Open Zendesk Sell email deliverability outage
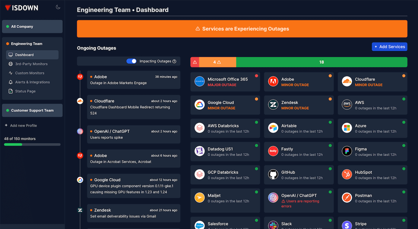The height and width of the screenshot is (229, 418). click(x=134, y=213)
